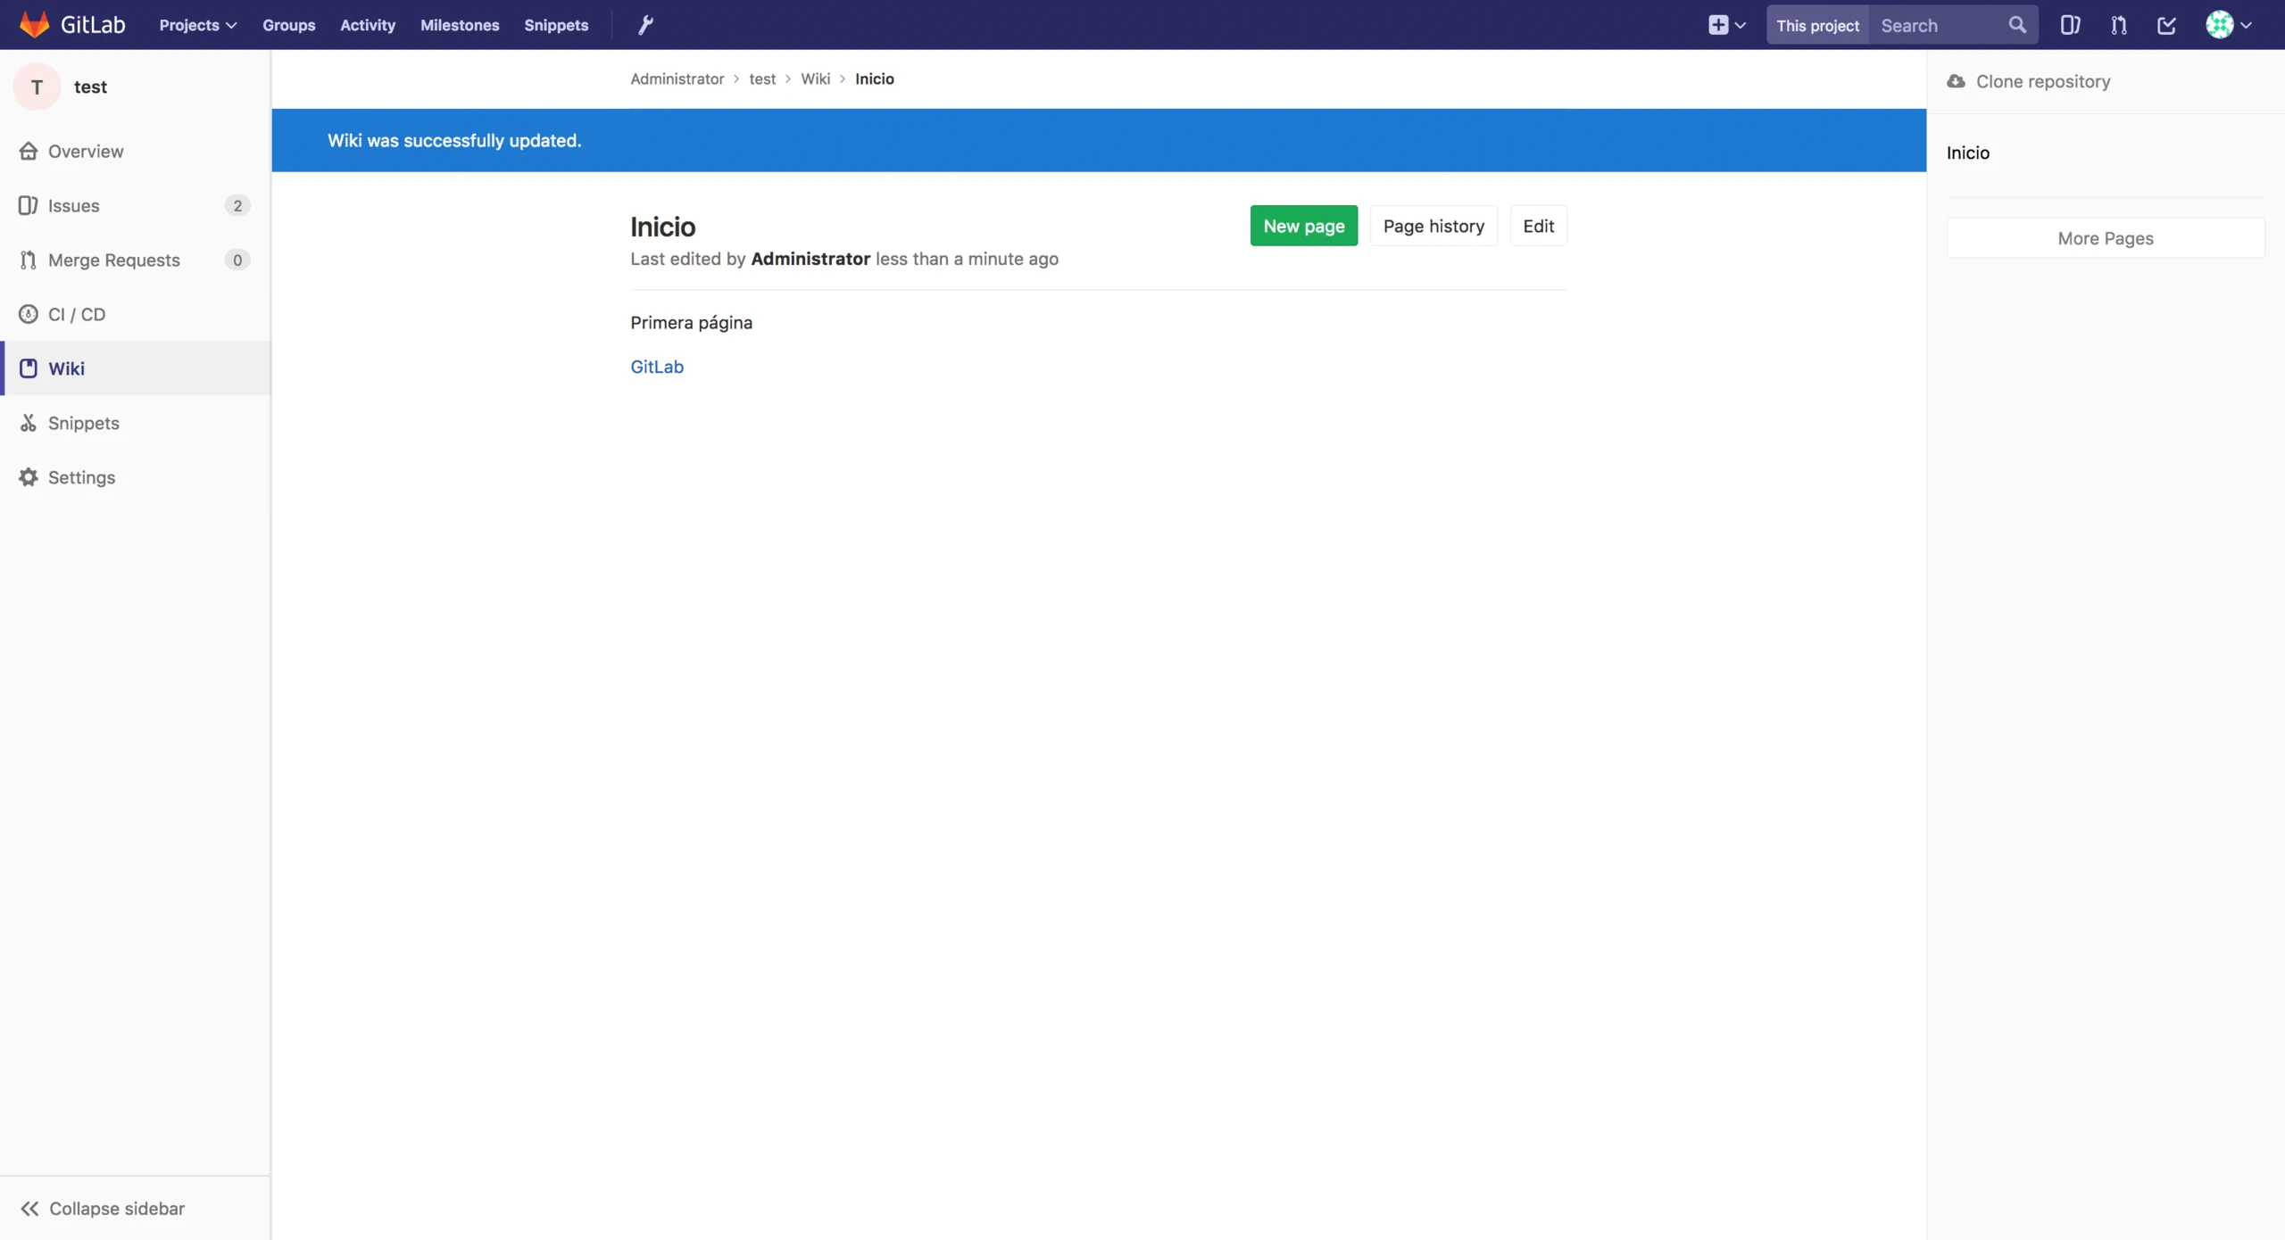Click the search magnifier icon
Viewport: 2285px width, 1240px height.
click(x=2017, y=25)
